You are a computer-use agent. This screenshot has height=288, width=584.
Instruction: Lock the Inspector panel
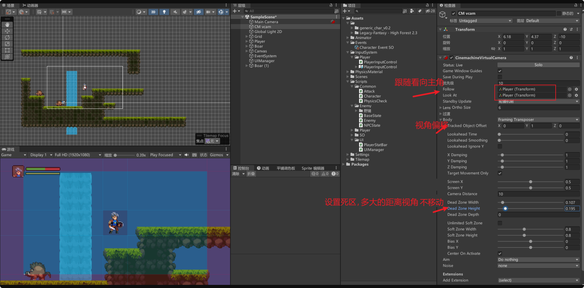click(x=576, y=5)
